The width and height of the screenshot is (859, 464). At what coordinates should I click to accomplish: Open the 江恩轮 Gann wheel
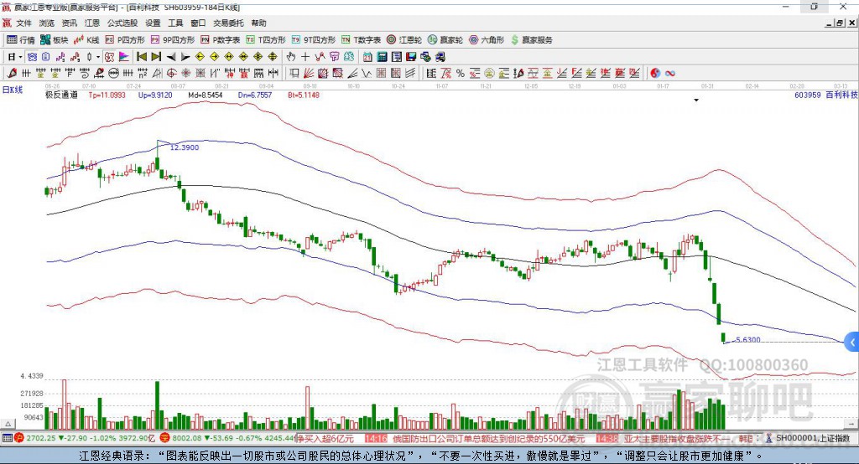point(404,40)
